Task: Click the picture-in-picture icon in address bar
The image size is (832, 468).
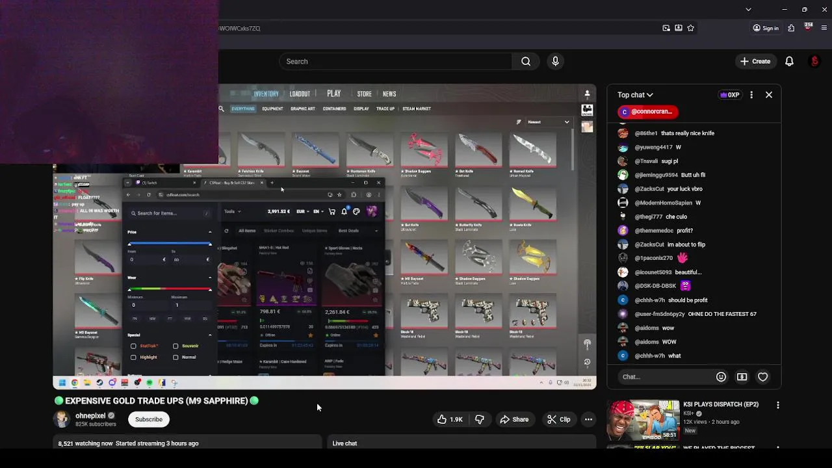Action: tap(666, 28)
